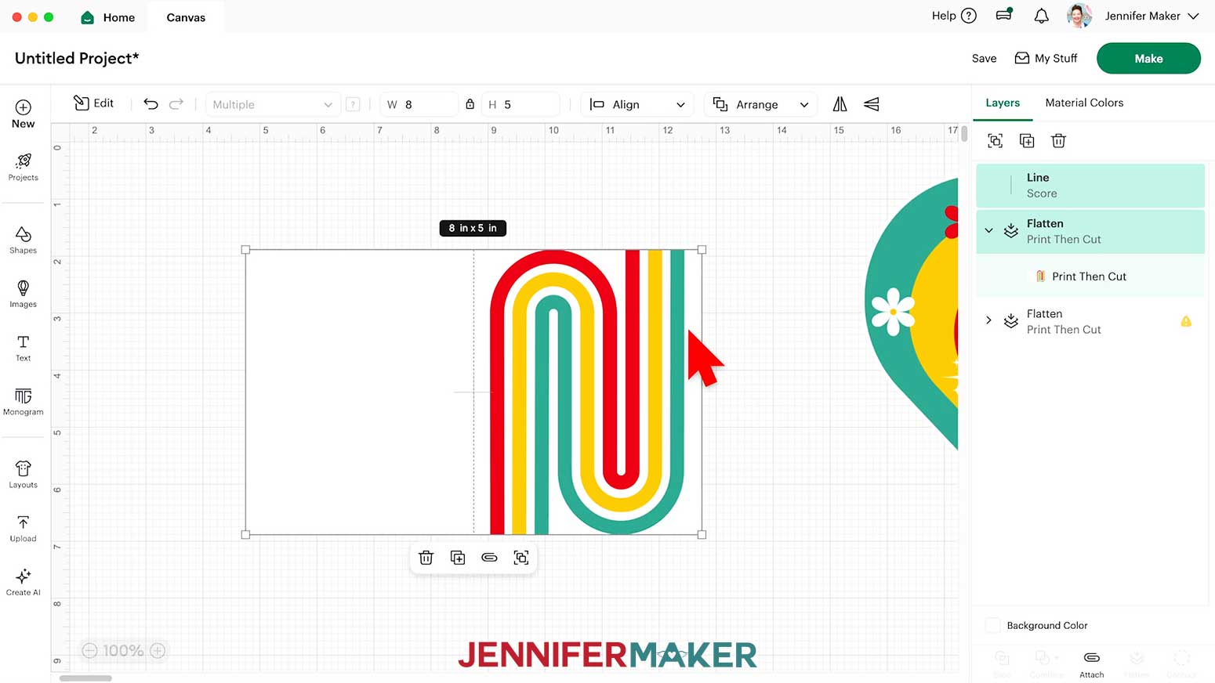
Task: Open the Monogram tool
Action: pos(24,402)
